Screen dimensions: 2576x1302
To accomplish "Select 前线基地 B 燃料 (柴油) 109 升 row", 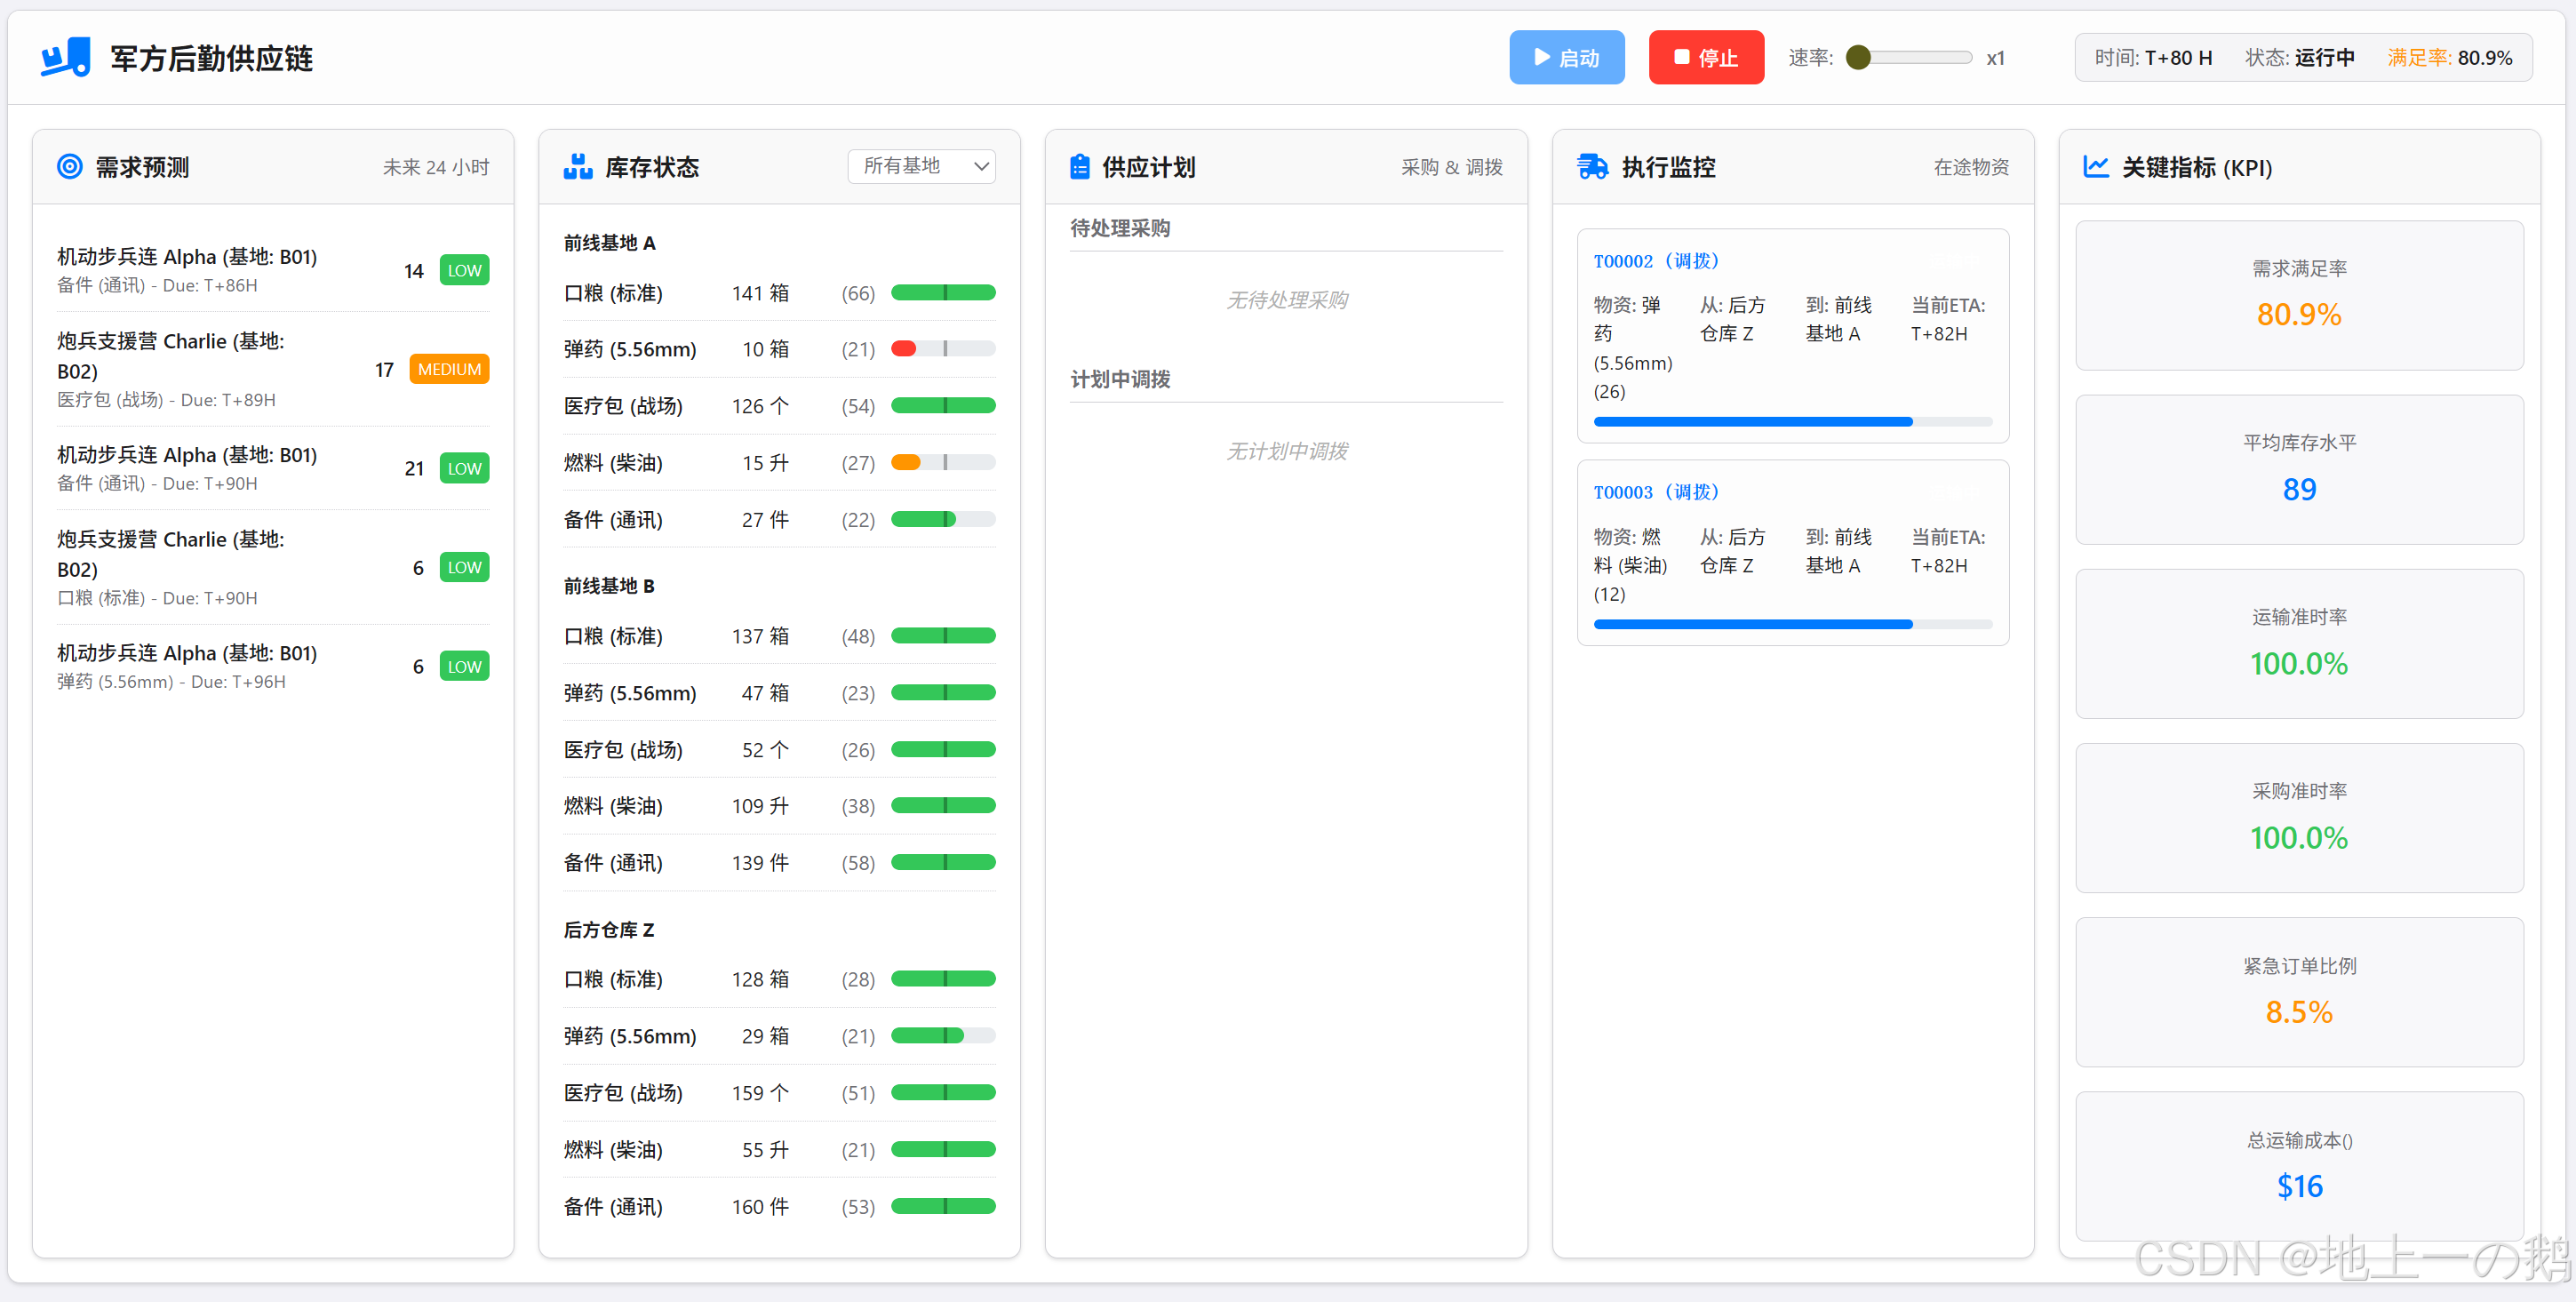I will pos(779,806).
